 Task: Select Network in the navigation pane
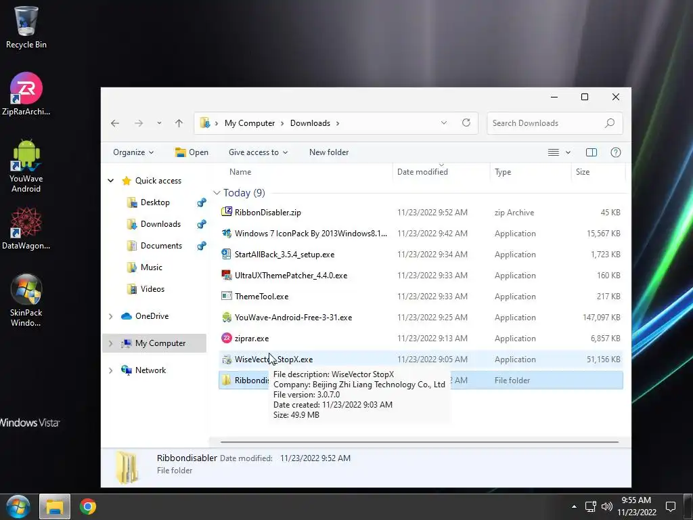pos(151,370)
